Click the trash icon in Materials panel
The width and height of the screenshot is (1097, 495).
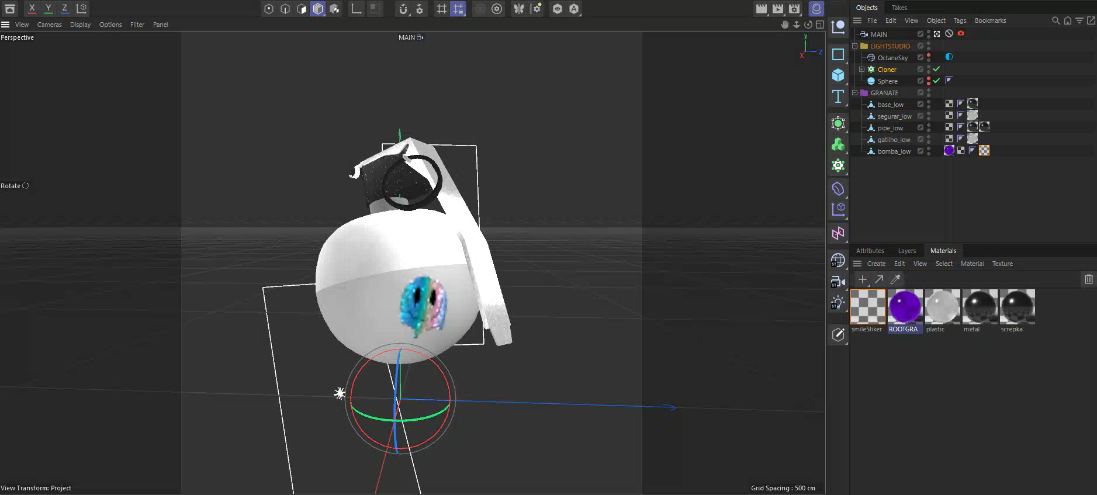pyautogui.click(x=1088, y=279)
